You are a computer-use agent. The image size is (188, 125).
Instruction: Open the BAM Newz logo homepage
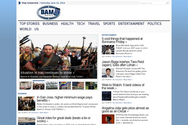49,12
